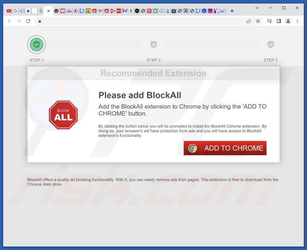This screenshot has width=307, height=250.
Task: Click the 'STEP 3' label
Action: 270,60
